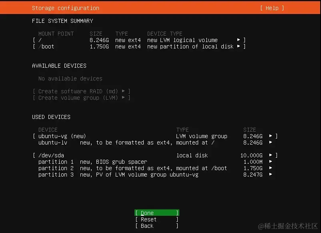Select partition 3 row

tap(156, 175)
